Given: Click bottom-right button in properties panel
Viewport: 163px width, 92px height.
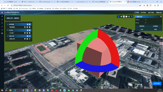Looking at the screenshot, I should pos(155,29).
